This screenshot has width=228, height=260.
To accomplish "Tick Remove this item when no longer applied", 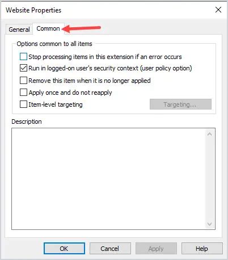I will coord(23,81).
